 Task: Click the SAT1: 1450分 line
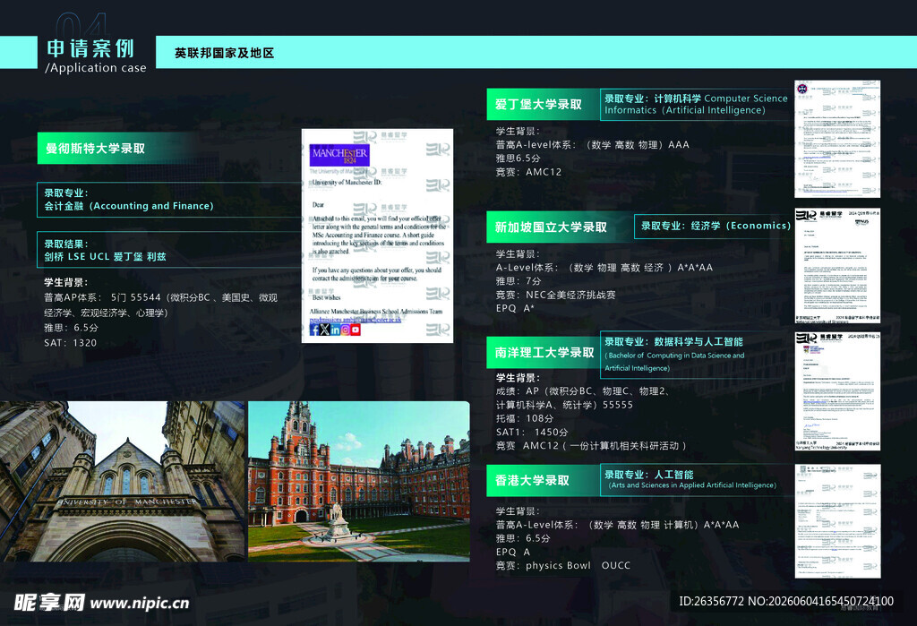pyautogui.click(x=532, y=433)
